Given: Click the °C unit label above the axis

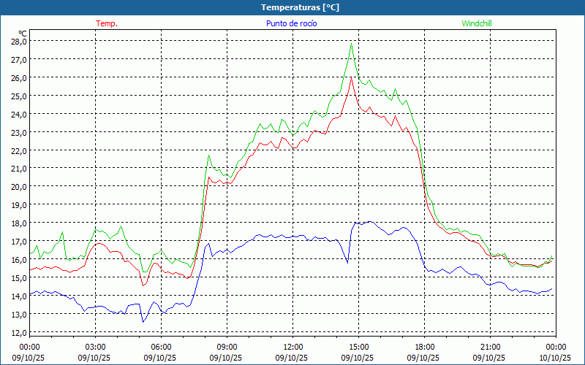Looking at the screenshot, I should click(22, 33).
